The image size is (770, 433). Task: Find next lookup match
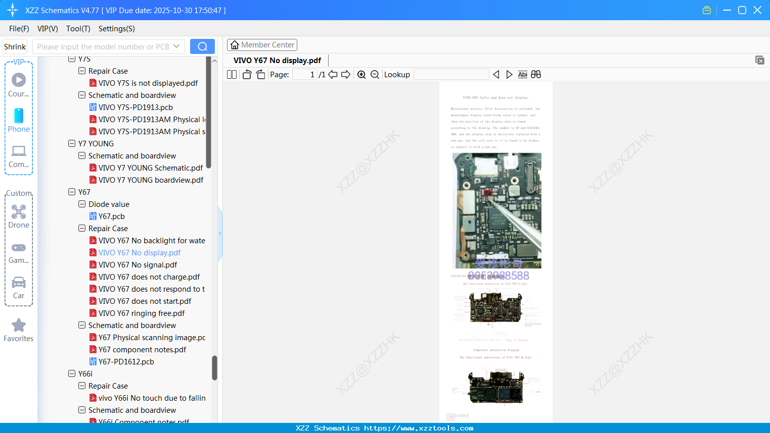coord(509,75)
